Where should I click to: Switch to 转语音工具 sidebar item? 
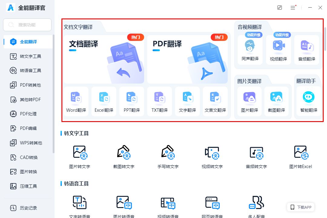point(28,71)
